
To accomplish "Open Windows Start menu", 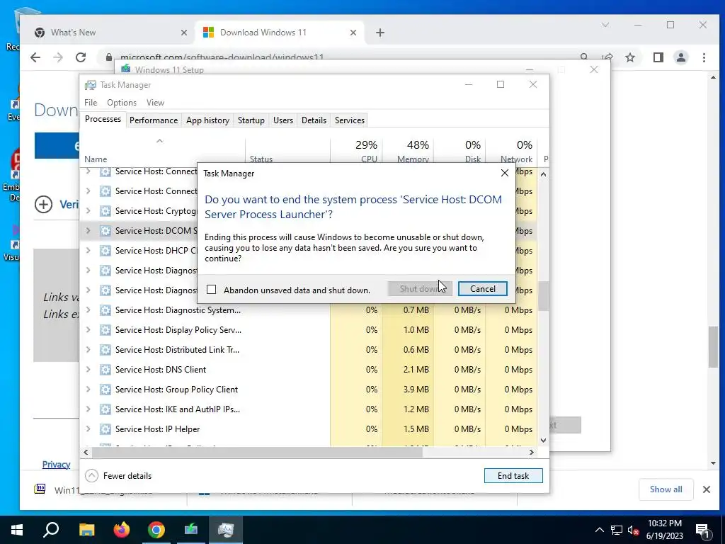I will [17, 530].
